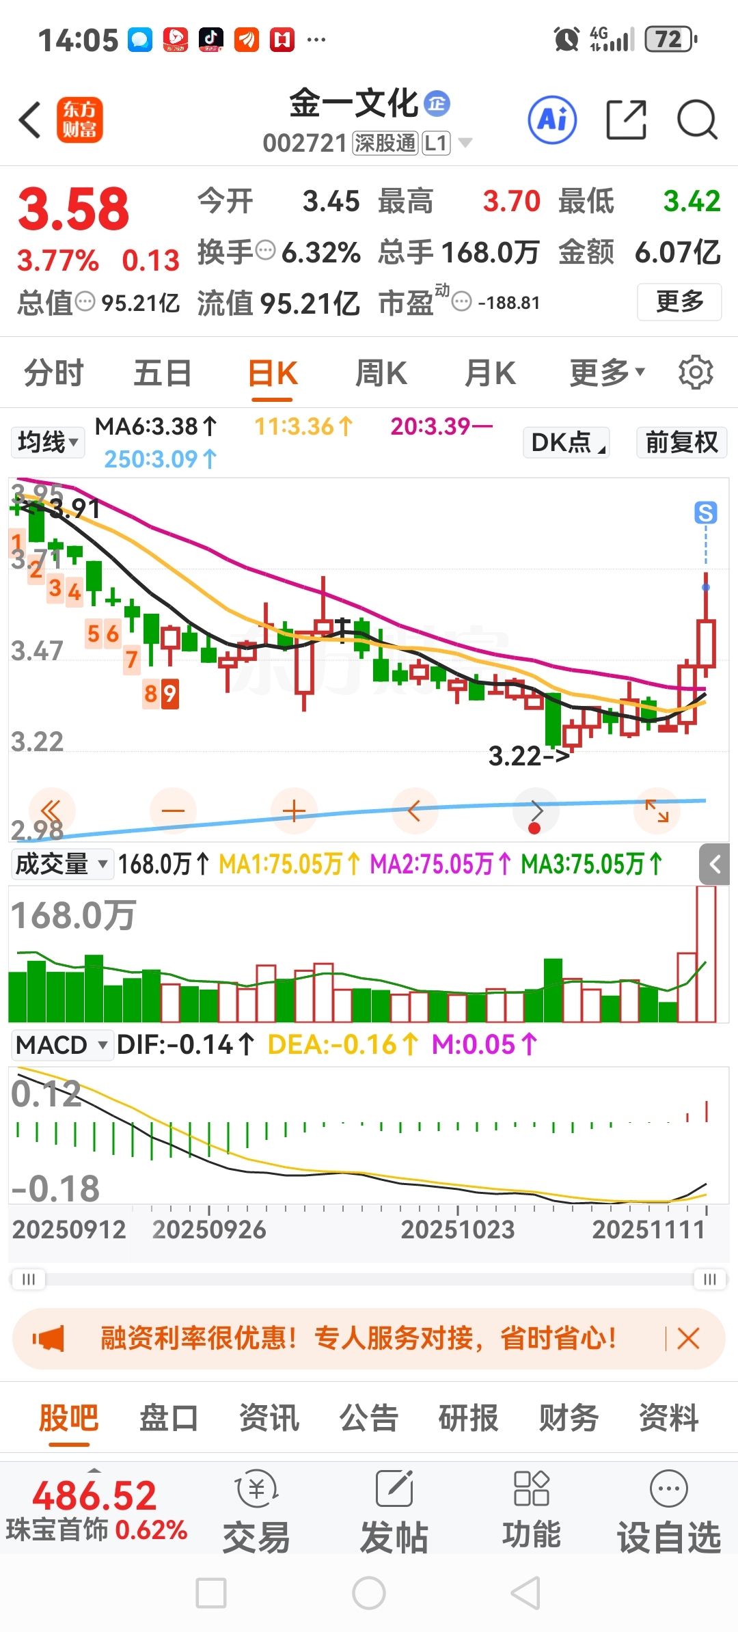The width and height of the screenshot is (738, 1632).
Task: Tap Android back triangle button
Action: coord(526,1593)
